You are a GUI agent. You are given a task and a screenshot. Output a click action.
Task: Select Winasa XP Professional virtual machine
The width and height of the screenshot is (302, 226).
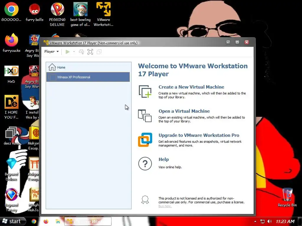tap(88, 77)
